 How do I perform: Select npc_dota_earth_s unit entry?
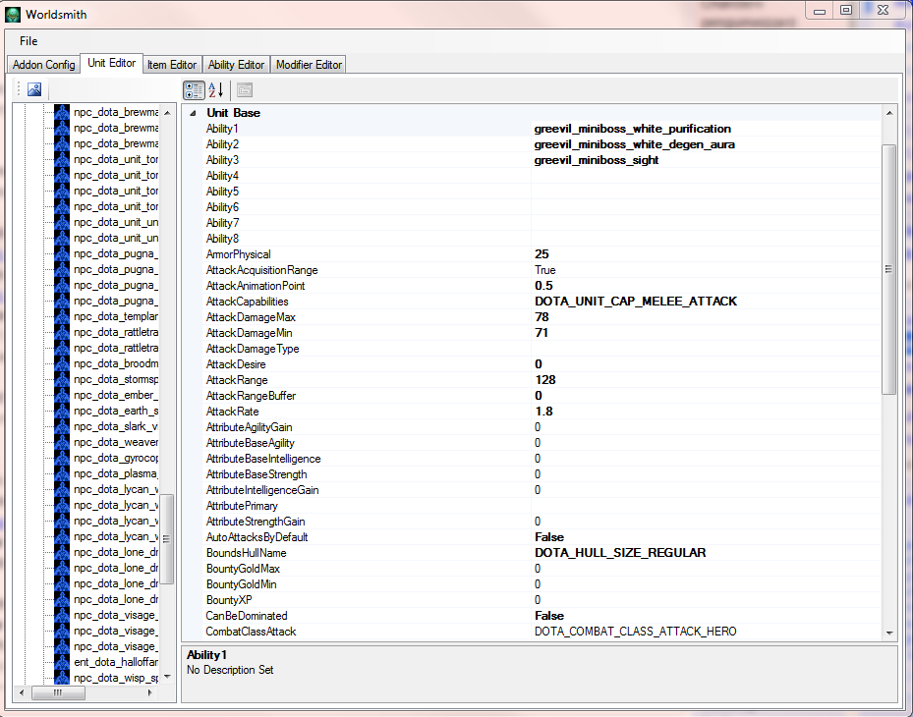[x=116, y=411]
